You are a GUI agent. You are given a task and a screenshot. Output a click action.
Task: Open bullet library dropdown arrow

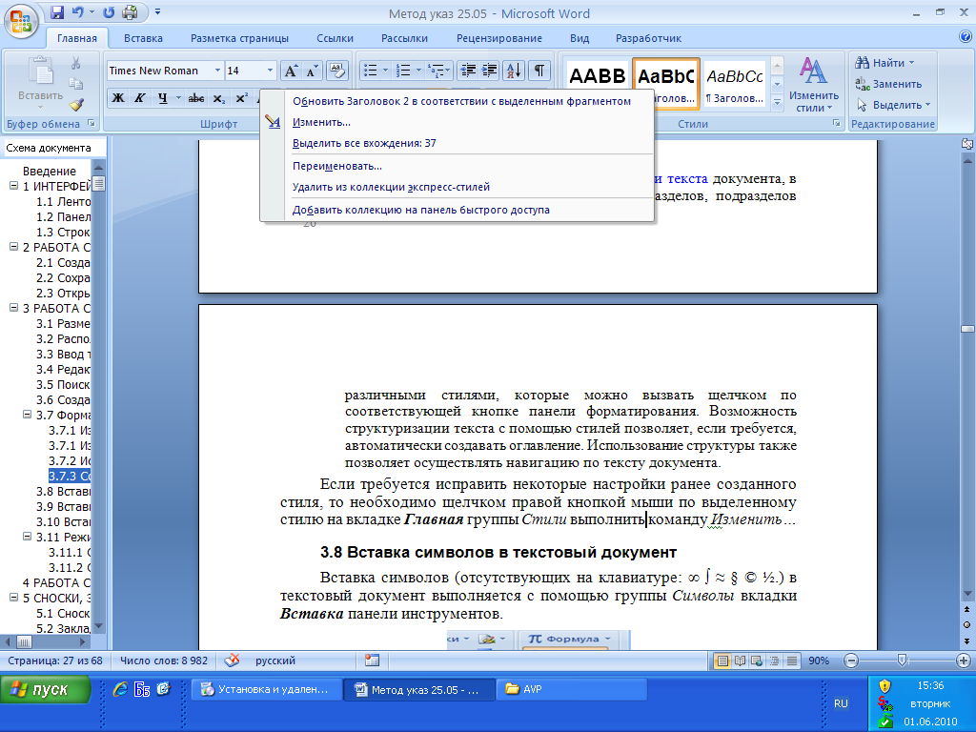click(385, 71)
